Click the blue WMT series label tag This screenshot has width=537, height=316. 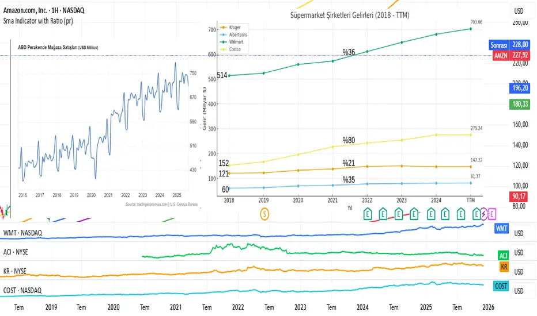pyautogui.click(x=501, y=229)
